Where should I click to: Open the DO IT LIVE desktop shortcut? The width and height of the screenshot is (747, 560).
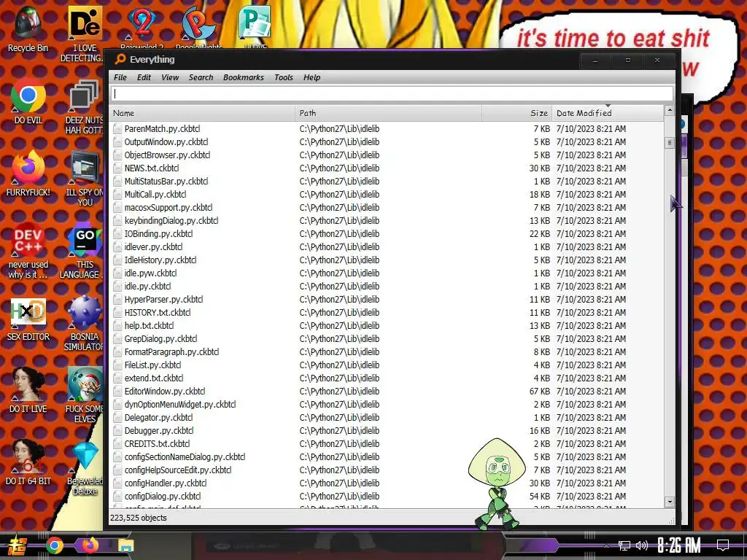point(28,390)
